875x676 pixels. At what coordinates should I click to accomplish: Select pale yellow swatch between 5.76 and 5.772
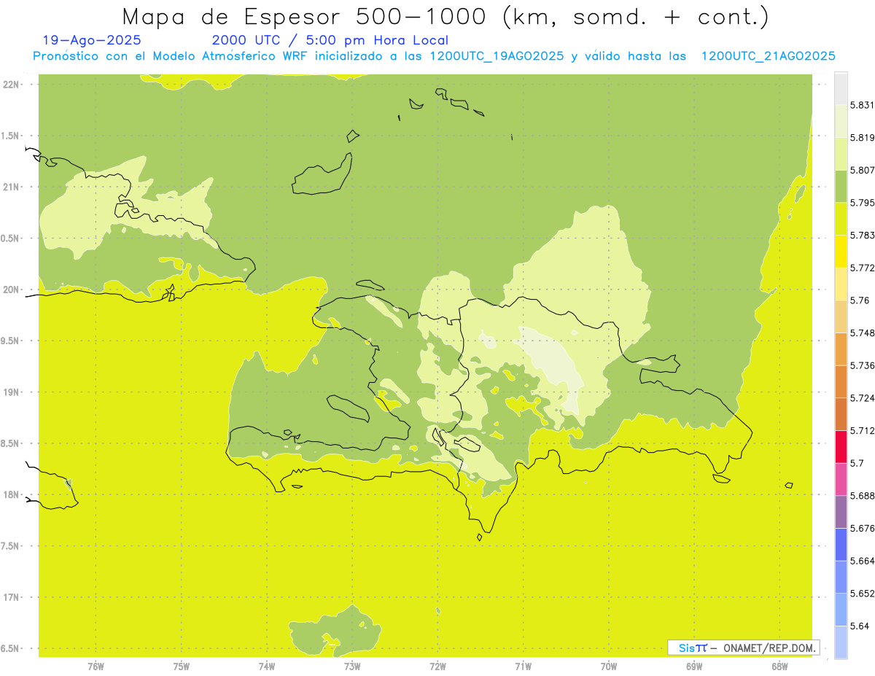click(841, 284)
